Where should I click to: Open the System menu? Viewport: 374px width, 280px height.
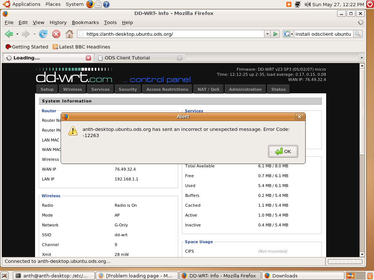point(75,4)
